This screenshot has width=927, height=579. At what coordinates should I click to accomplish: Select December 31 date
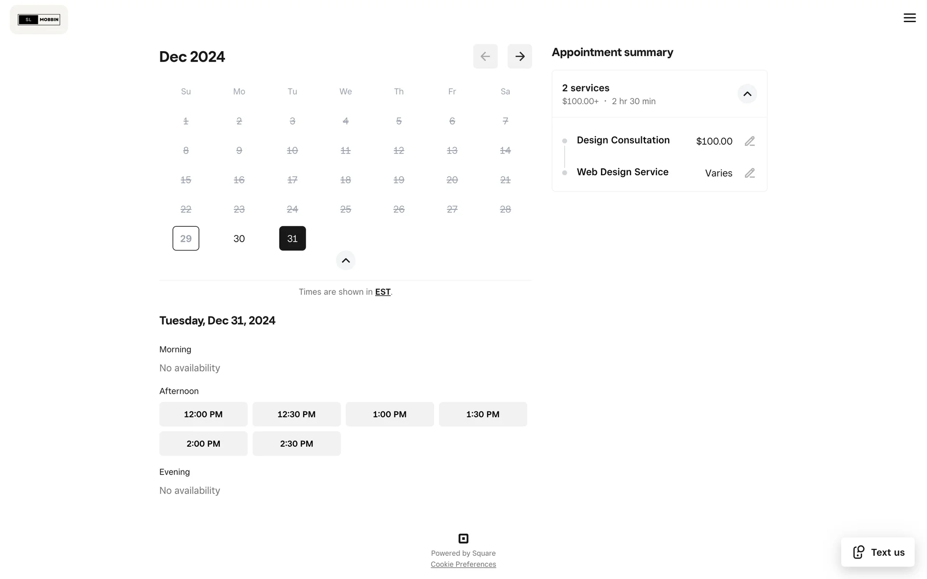tap(293, 238)
